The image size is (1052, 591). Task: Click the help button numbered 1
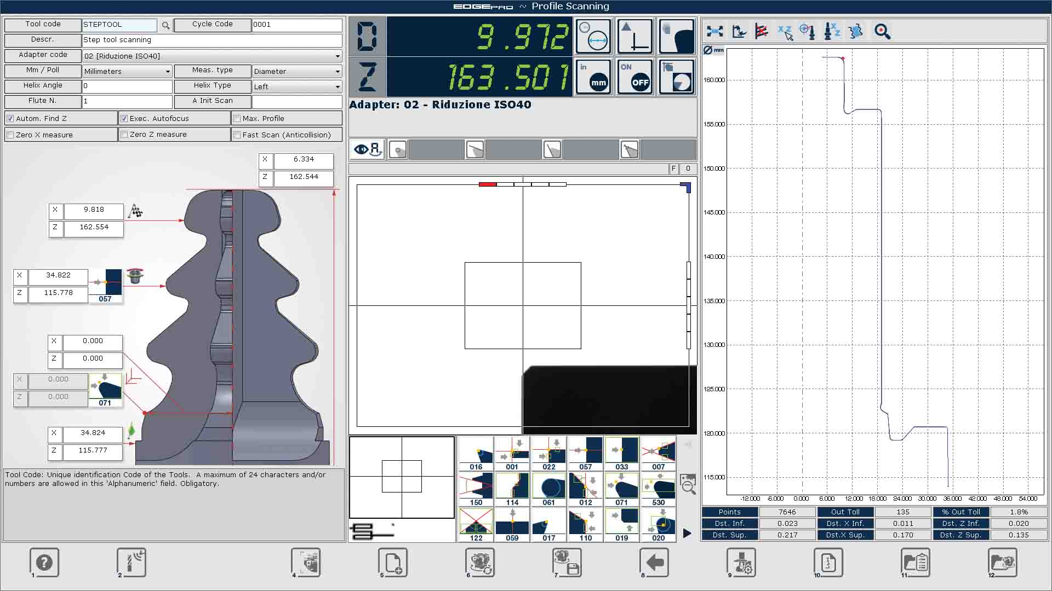tap(44, 562)
